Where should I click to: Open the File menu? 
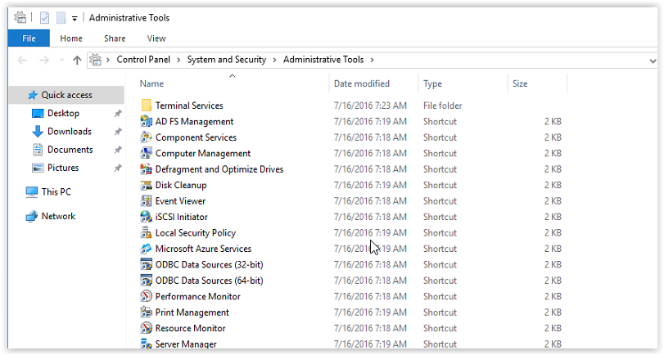[29, 38]
